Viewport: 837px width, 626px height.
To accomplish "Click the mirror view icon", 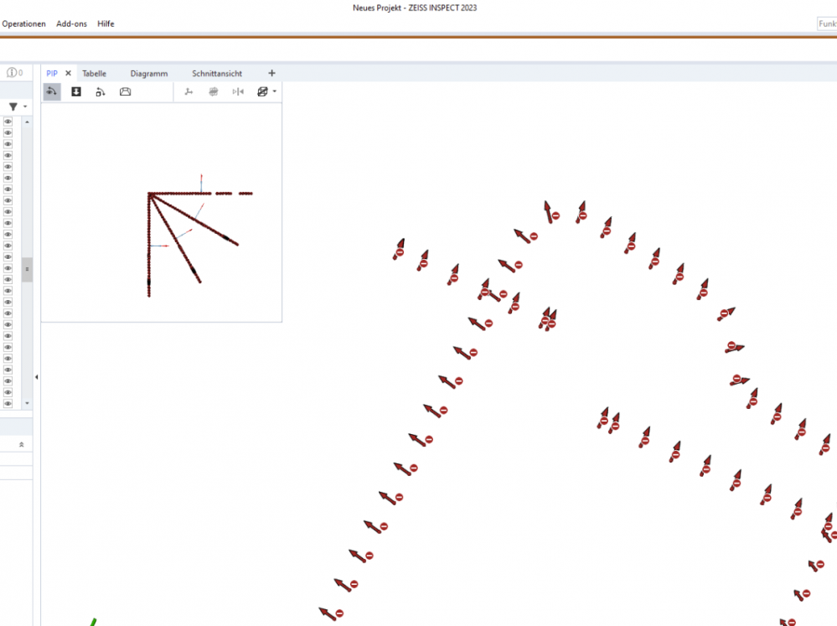I will coord(238,92).
